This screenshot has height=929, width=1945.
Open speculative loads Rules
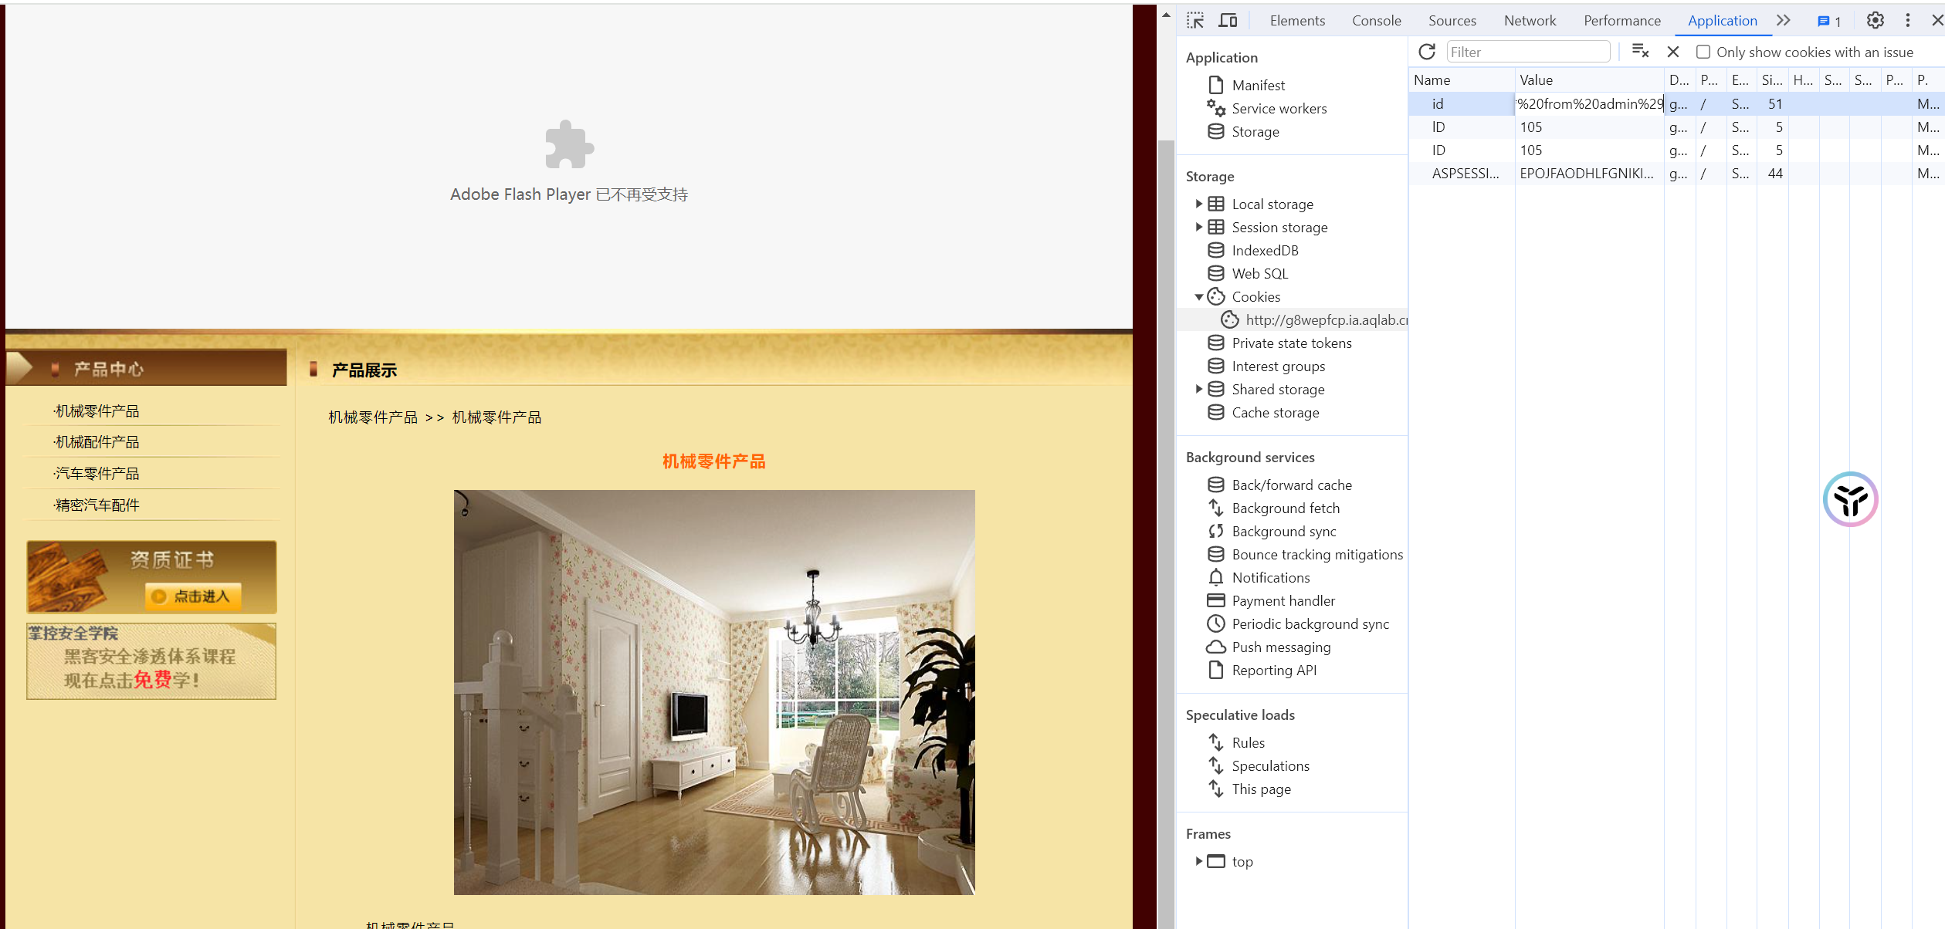(1248, 742)
